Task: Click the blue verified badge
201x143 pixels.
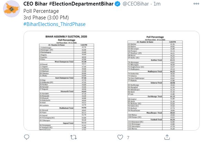Action: [x=117, y=4]
